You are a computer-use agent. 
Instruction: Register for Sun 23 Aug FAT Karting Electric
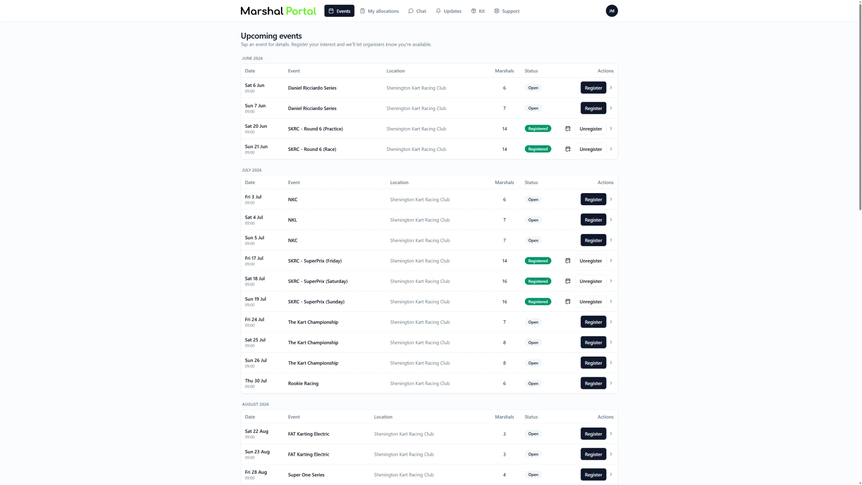tap(593, 454)
